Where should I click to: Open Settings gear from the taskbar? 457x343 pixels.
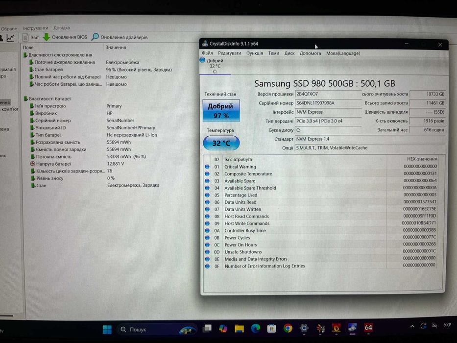304,328
